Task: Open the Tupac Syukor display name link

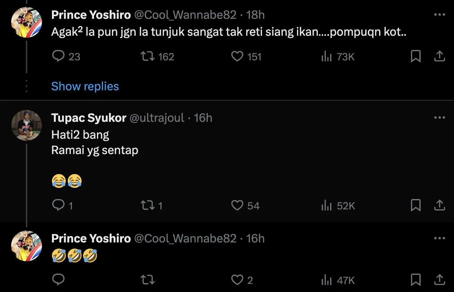Action: tap(88, 118)
